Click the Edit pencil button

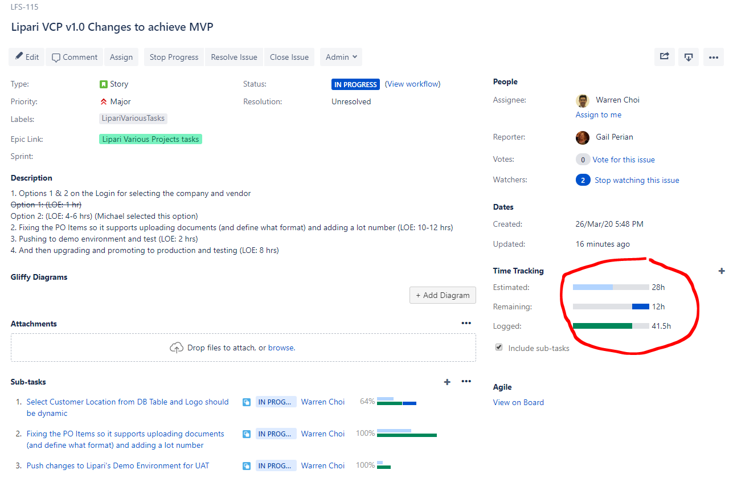tap(27, 57)
